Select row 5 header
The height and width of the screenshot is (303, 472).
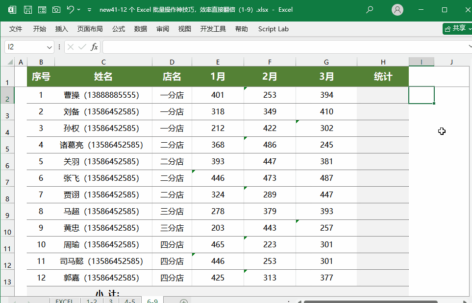(x=7, y=145)
